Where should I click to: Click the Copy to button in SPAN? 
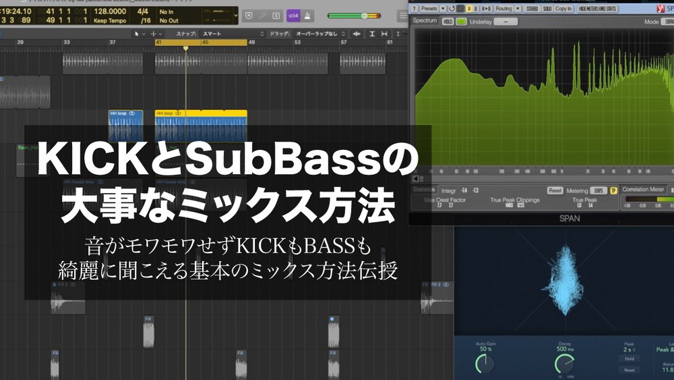[x=563, y=8]
